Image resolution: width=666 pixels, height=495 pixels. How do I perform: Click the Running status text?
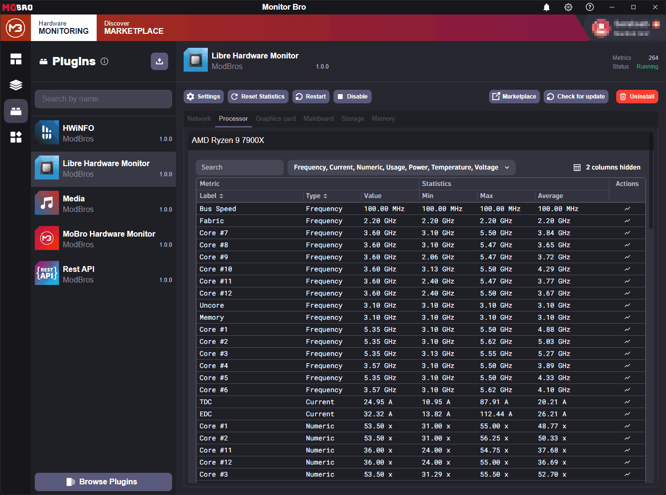click(647, 67)
